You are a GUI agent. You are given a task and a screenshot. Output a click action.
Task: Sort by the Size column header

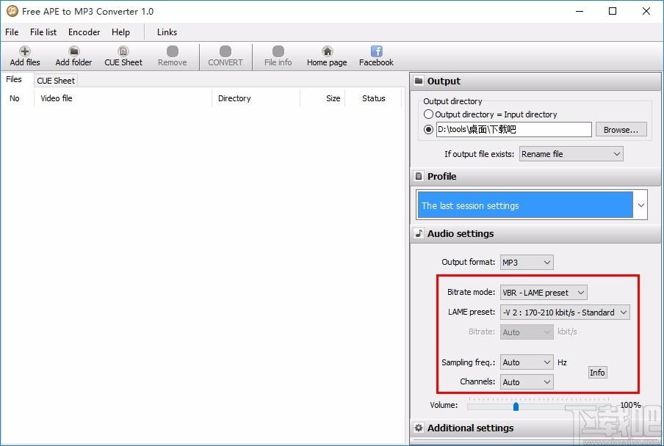tap(322, 98)
